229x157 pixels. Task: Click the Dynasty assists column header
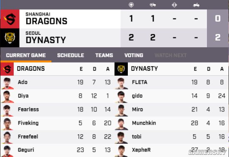tap(222, 69)
